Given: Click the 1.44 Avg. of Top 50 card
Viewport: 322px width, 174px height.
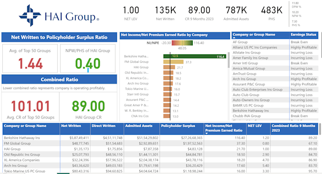Looking at the screenshot, I should [30, 59].
